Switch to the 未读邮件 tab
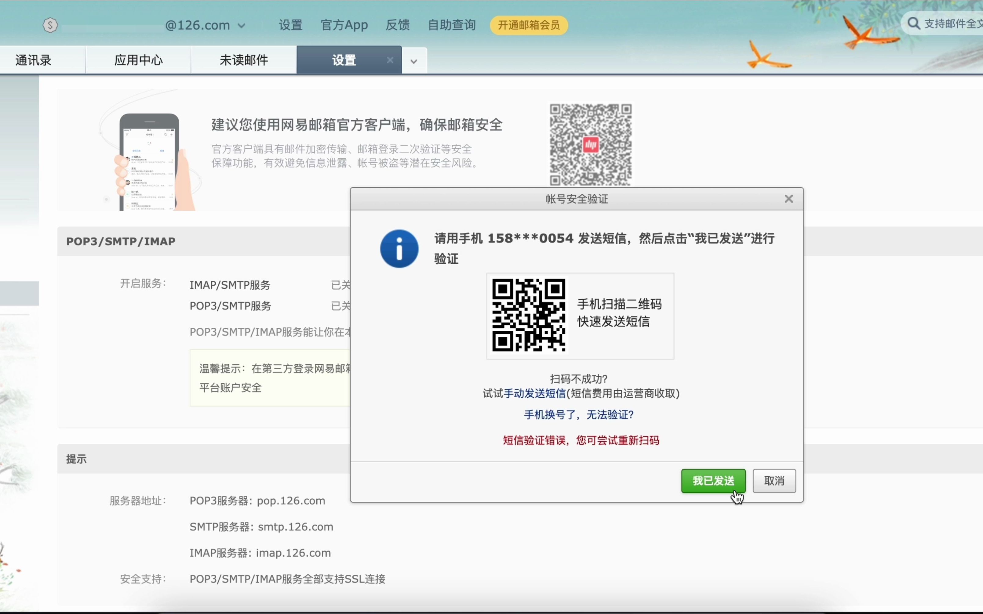The width and height of the screenshot is (983, 614). (x=244, y=60)
